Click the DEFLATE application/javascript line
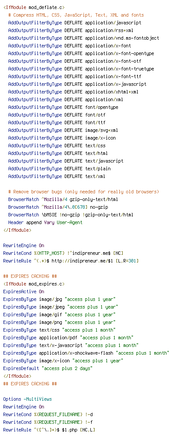173x437 pixels. click(x=75, y=23)
